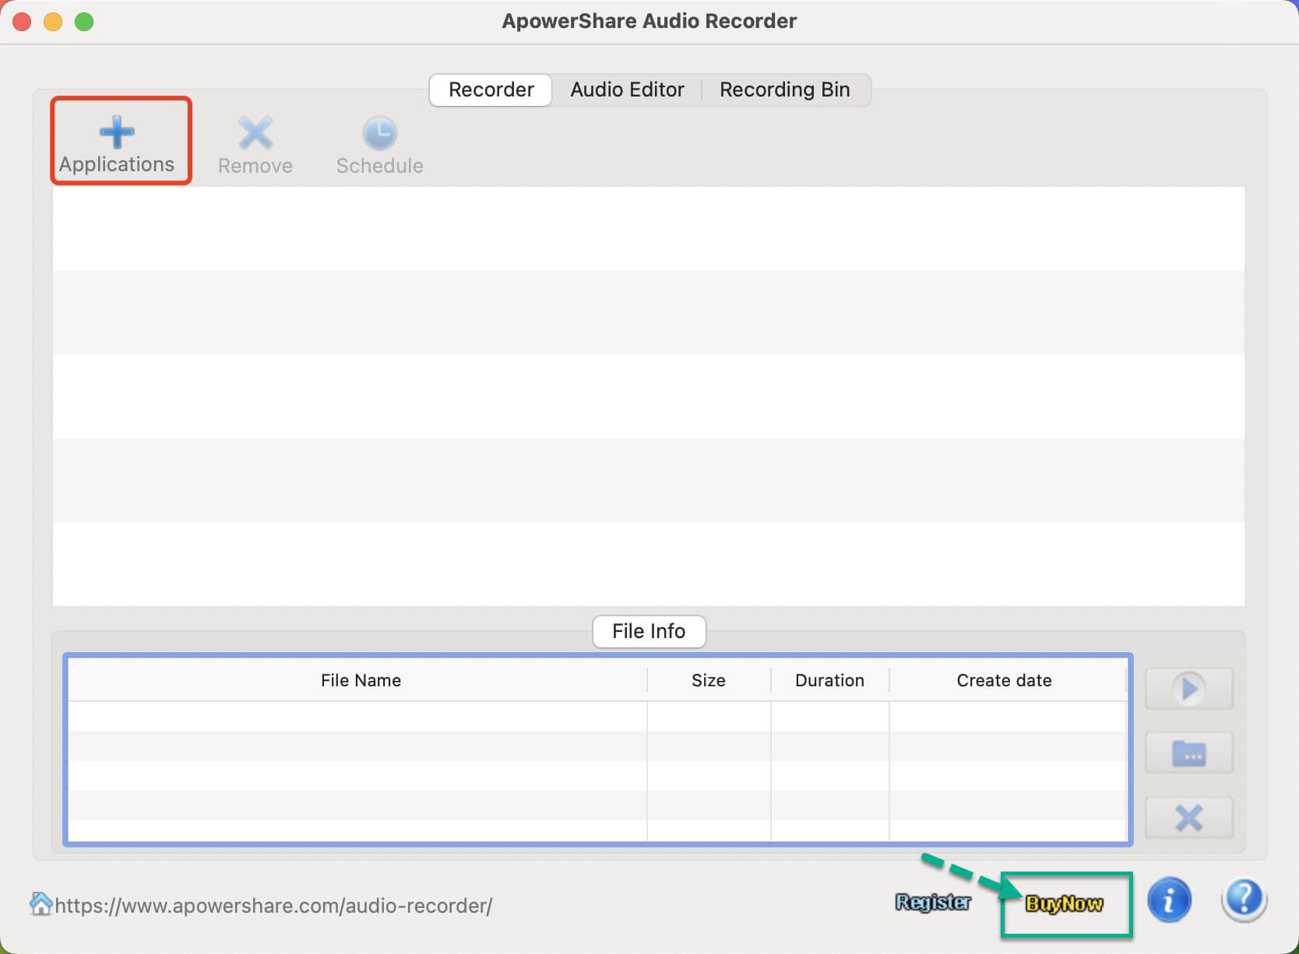This screenshot has width=1299, height=954.
Task: Open the blue info icon
Action: (x=1169, y=900)
